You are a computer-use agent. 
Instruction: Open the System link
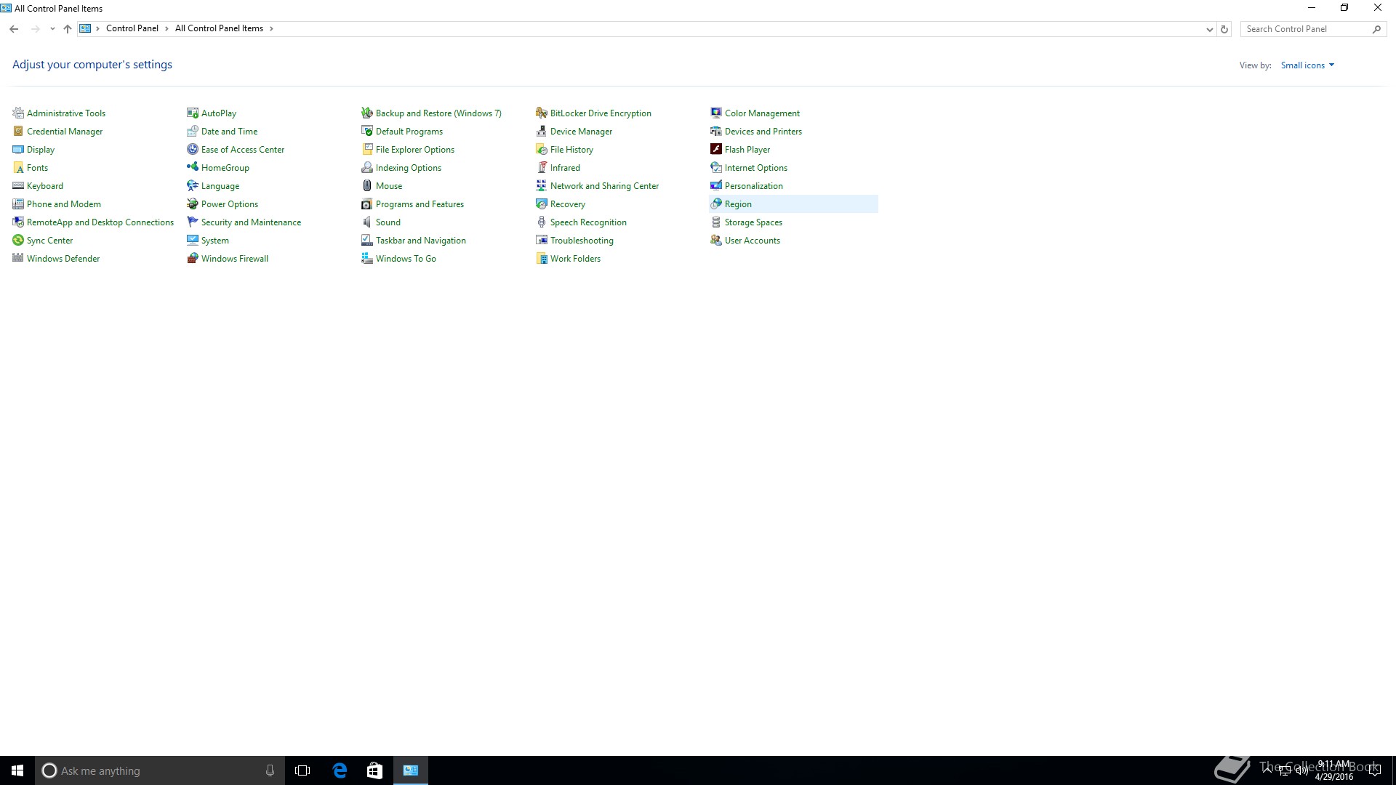pos(215,241)
